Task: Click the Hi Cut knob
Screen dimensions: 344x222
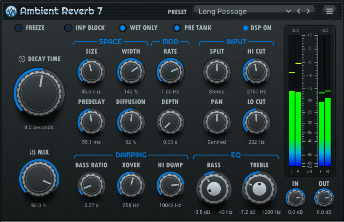Action: [x=256, y=72]
